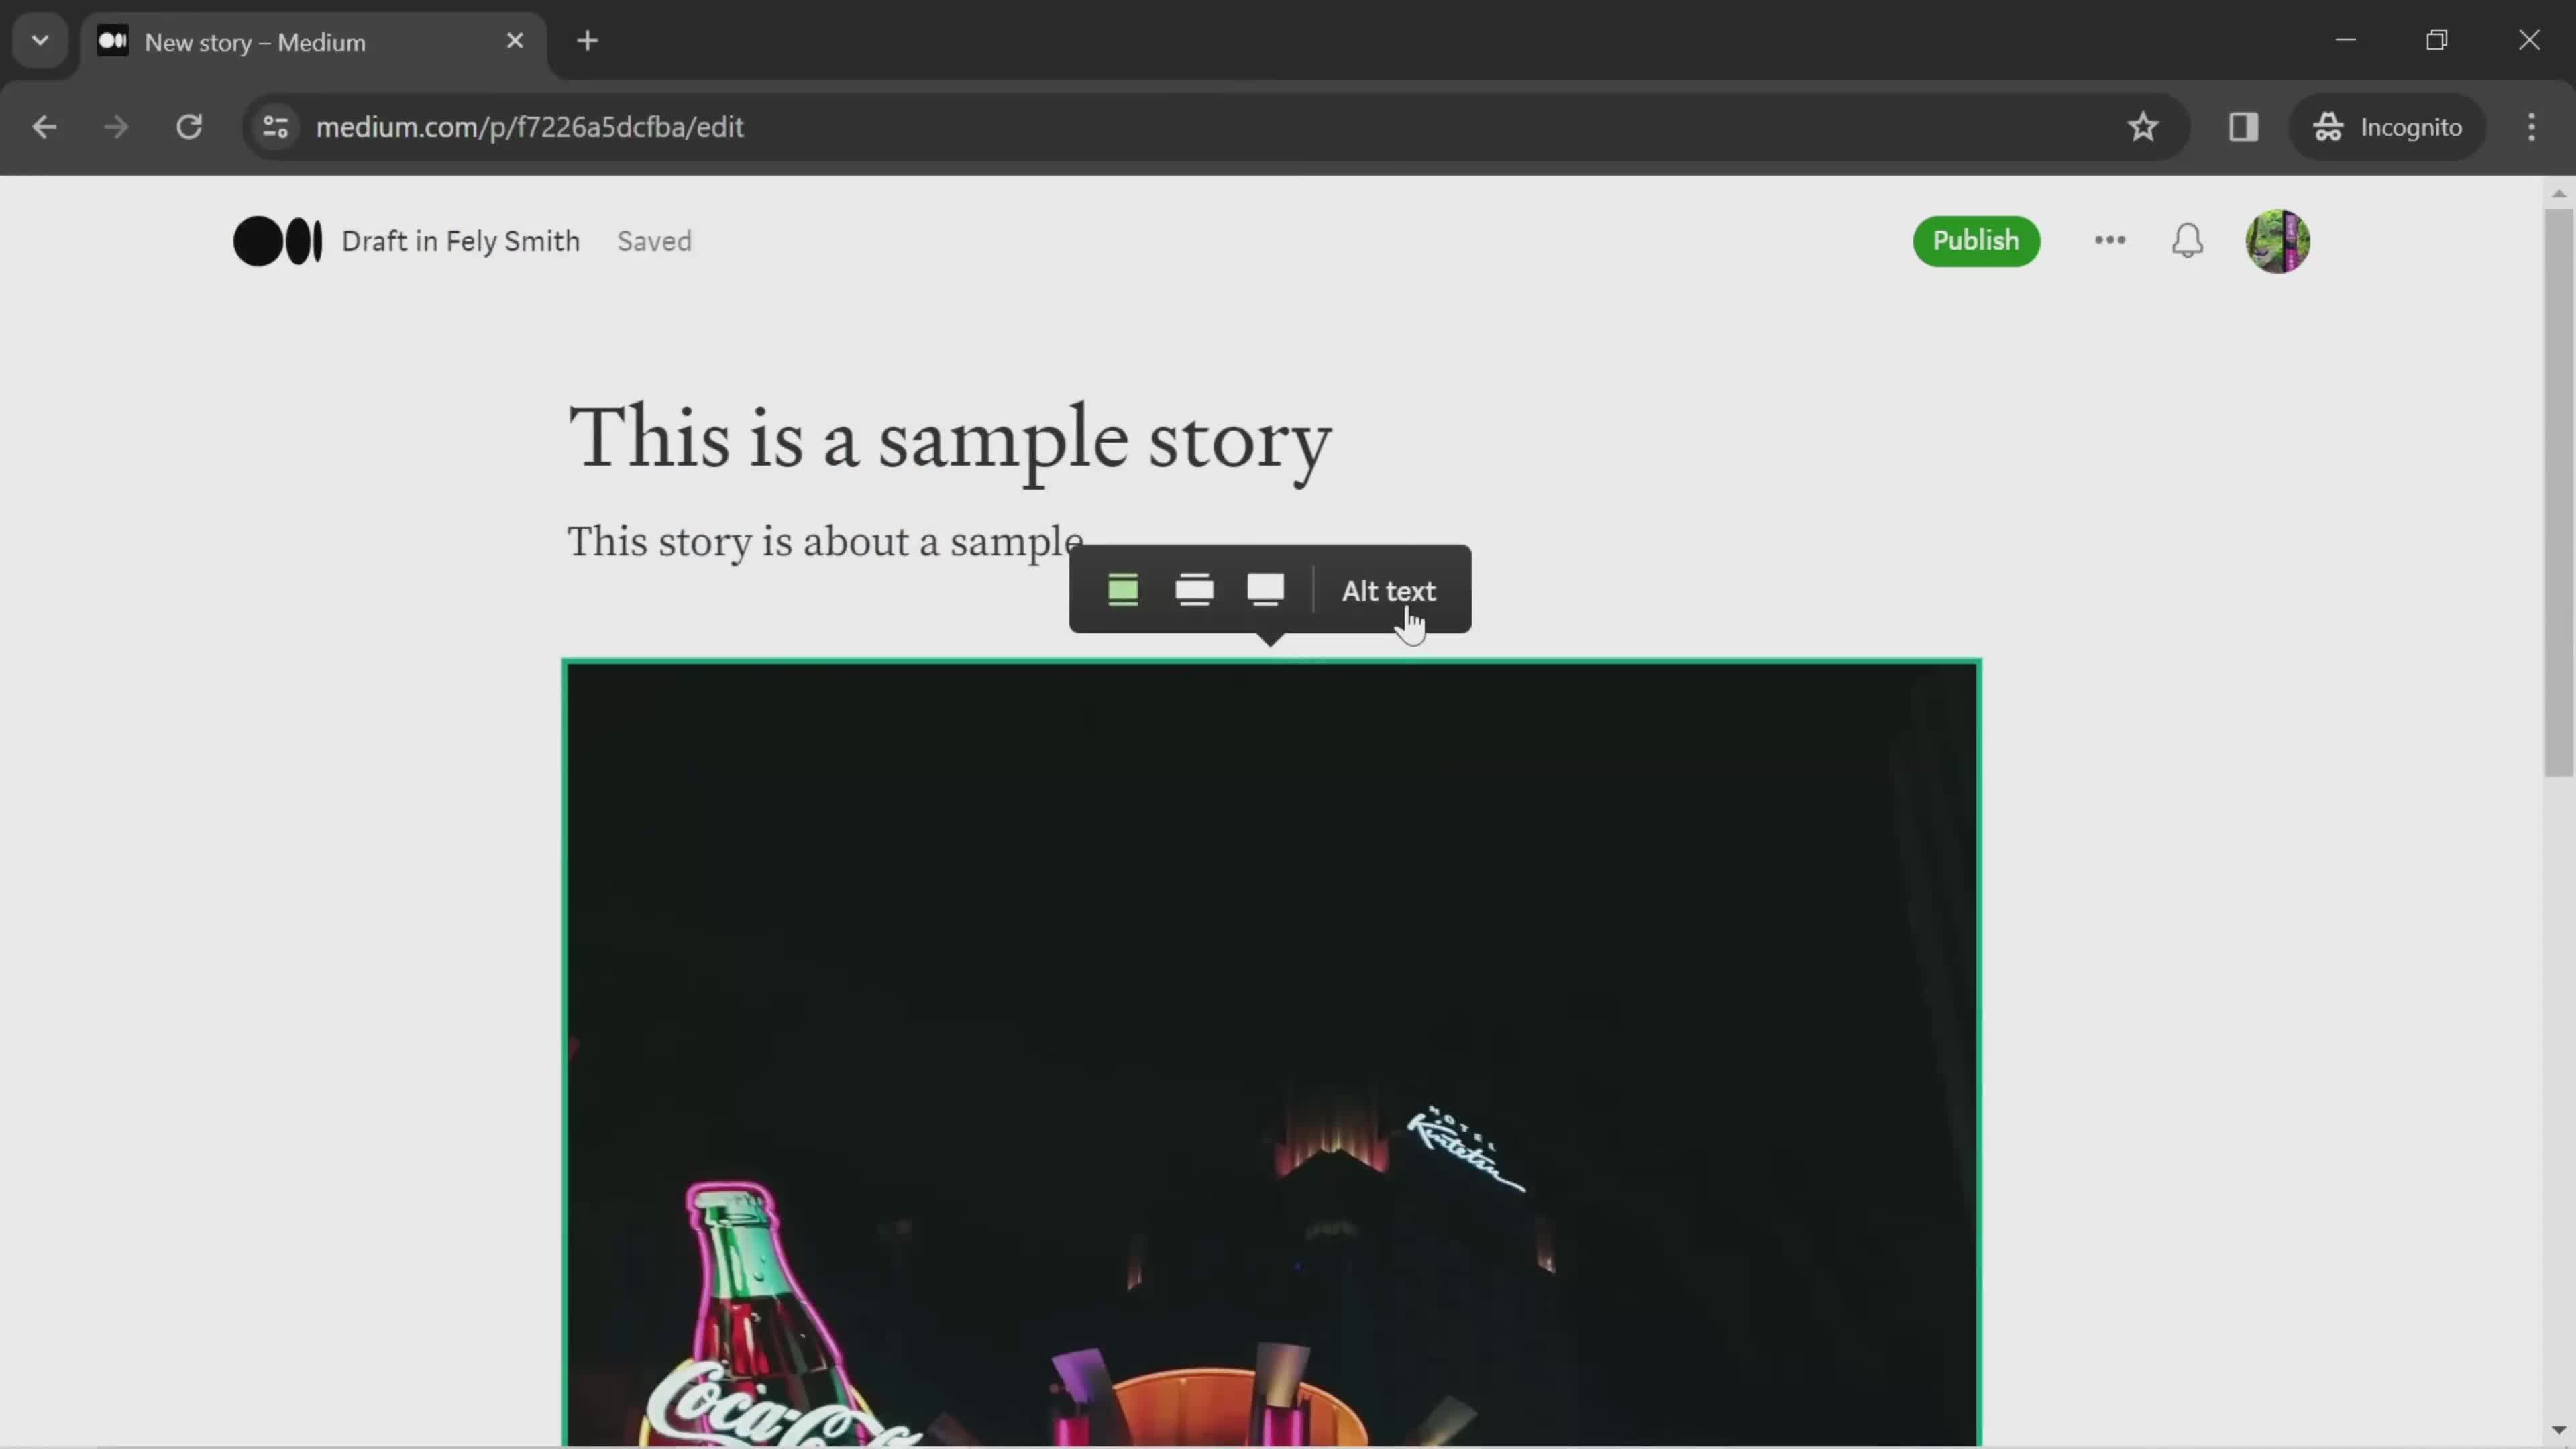Click the browser back navigation arrow
This screenshot has height=1449, width=2576.
tap(44, 125)
